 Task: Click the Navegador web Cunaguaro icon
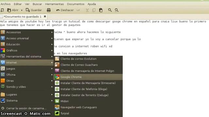(x=57, y=107)
